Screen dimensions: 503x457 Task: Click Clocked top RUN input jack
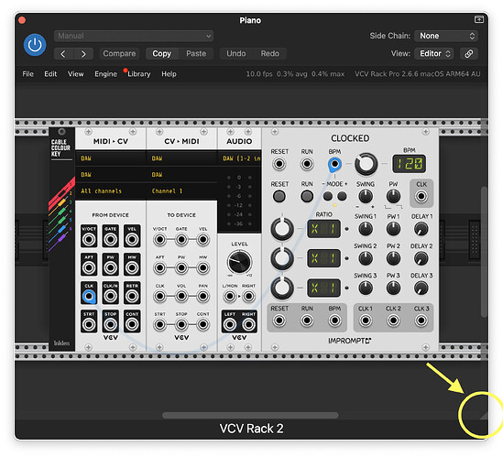(x=307, y=164)
